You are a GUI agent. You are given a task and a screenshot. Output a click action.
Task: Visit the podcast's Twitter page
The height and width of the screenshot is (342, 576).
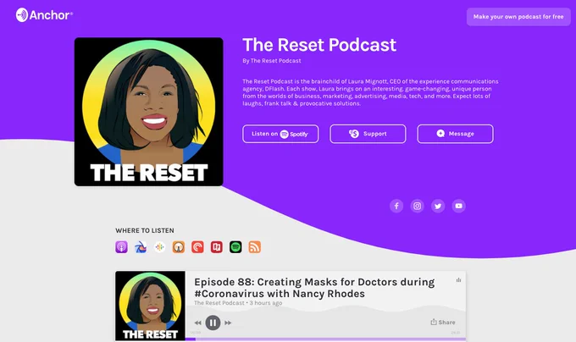point(438,206)
